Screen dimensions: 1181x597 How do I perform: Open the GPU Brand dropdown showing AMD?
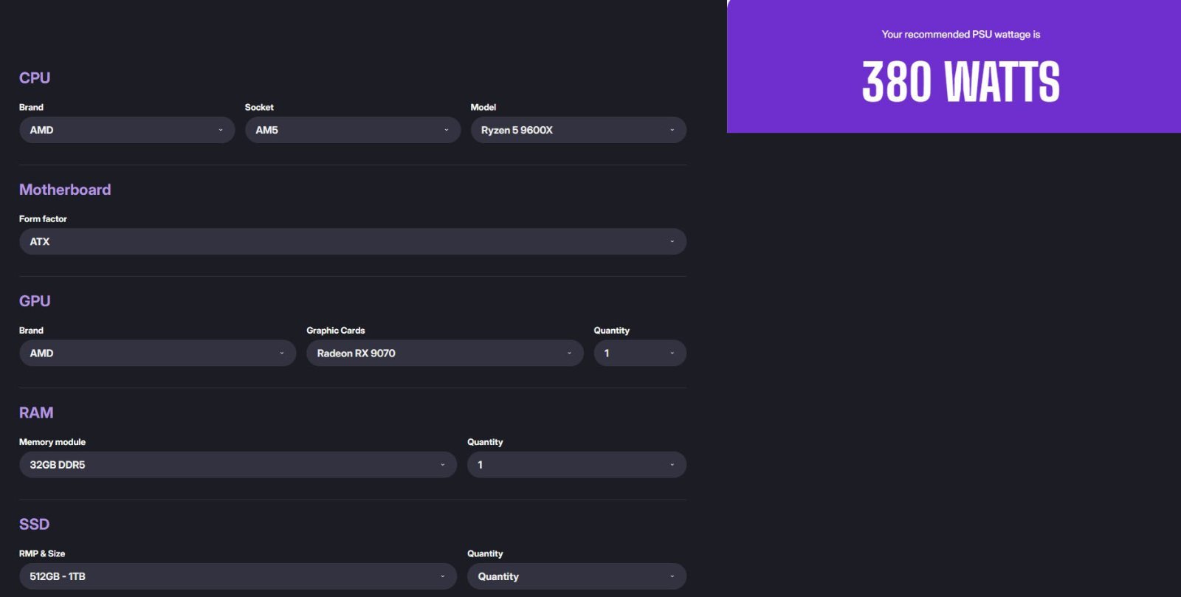pos(157,353)
